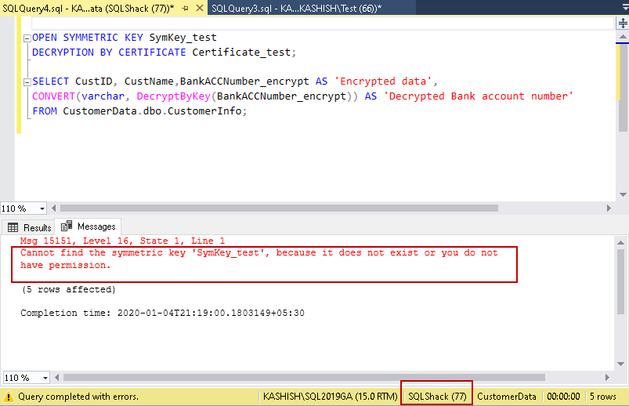This screenshot has width=629, height=406.
Task: Click Messages pane scrollbar up arrow
Action: click(x=620, y=242)
